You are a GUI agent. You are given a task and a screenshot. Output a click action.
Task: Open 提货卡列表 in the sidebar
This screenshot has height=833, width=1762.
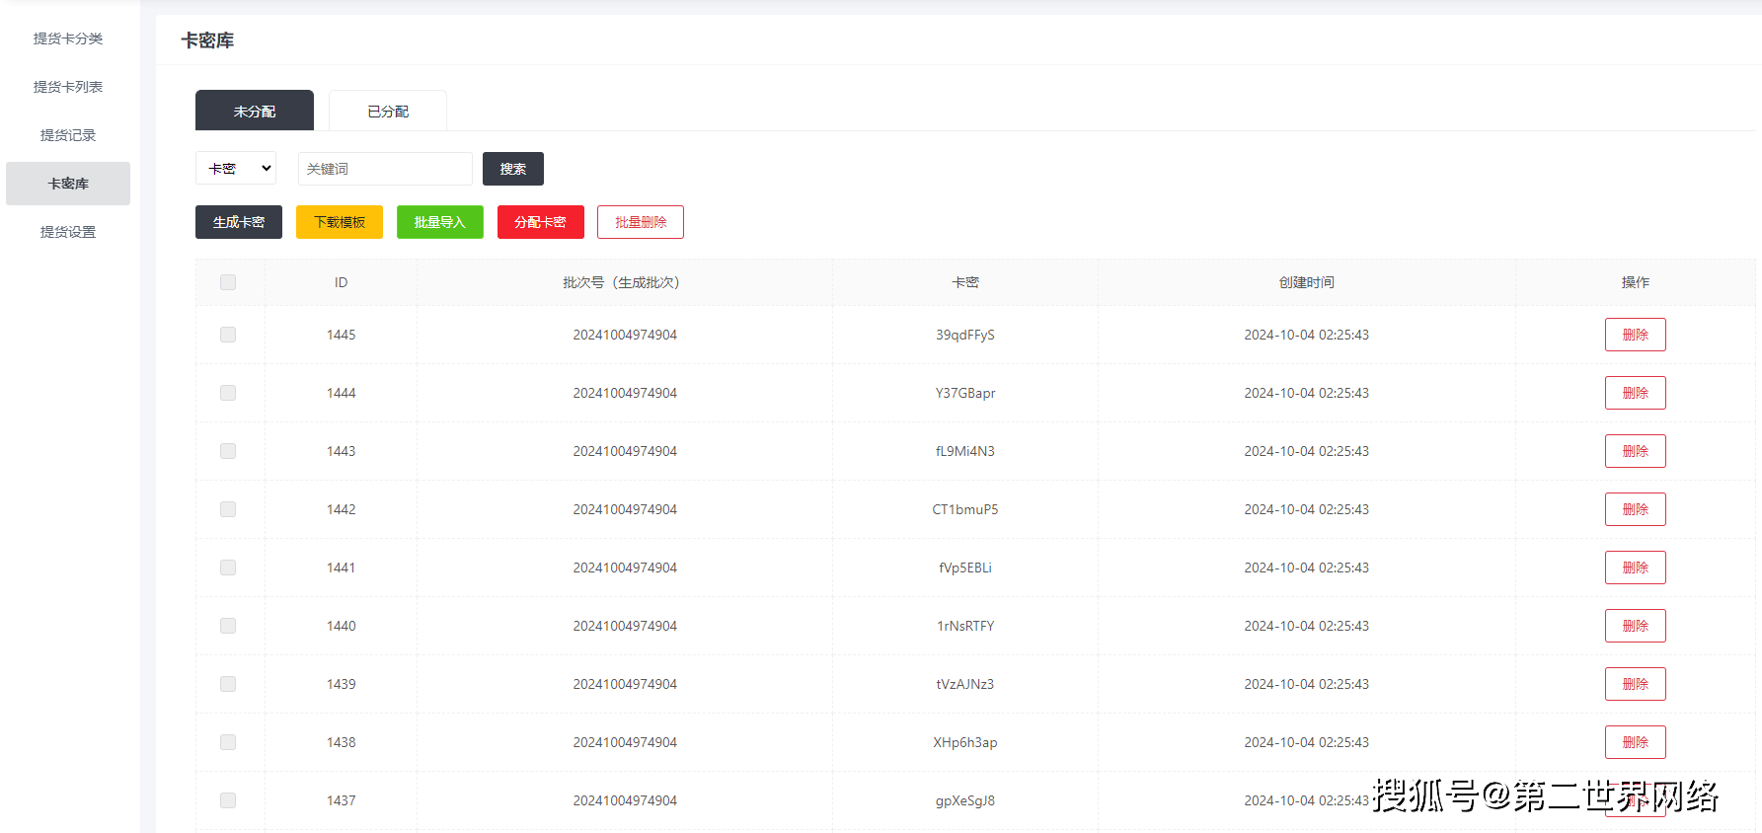68,87
